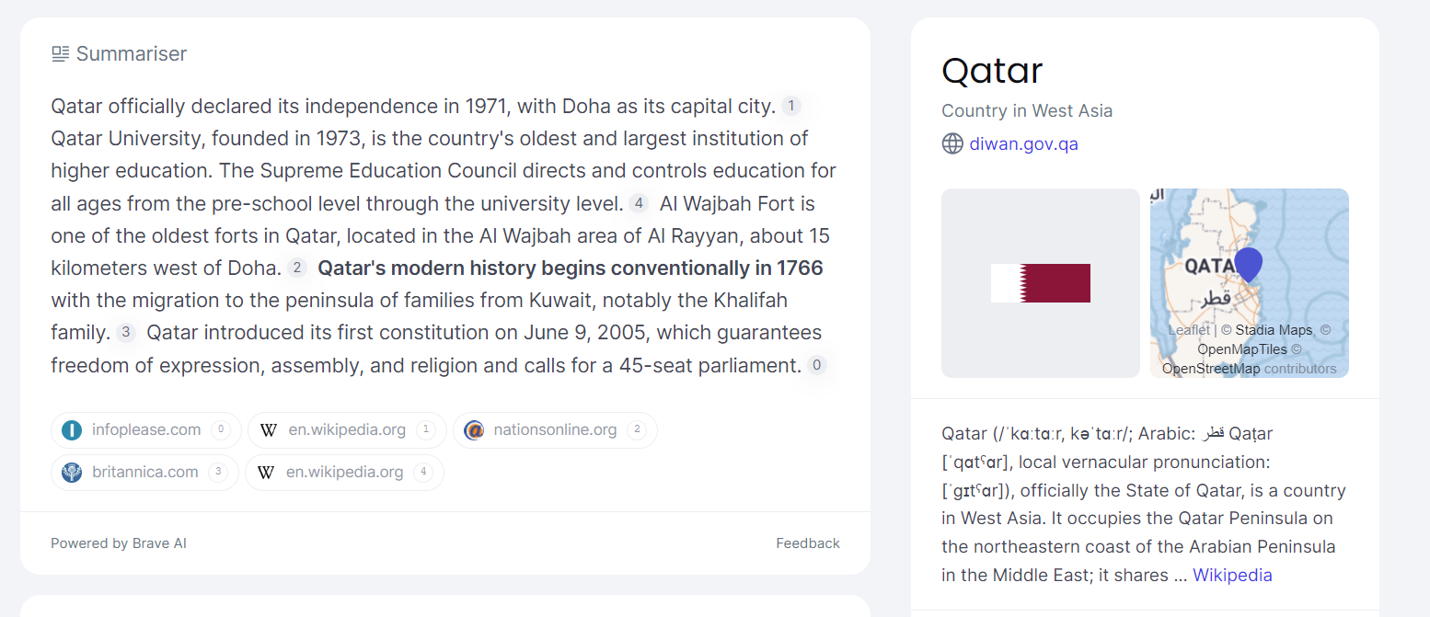Click citation badge 0 after 45-seat parliament

[x=817, y=365]
